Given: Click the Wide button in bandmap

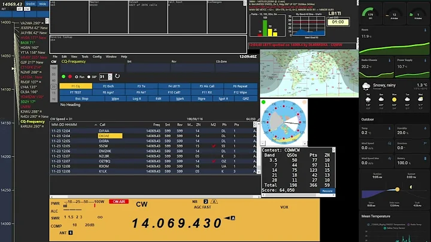Looking at the screenshot, I should [43, 4].
